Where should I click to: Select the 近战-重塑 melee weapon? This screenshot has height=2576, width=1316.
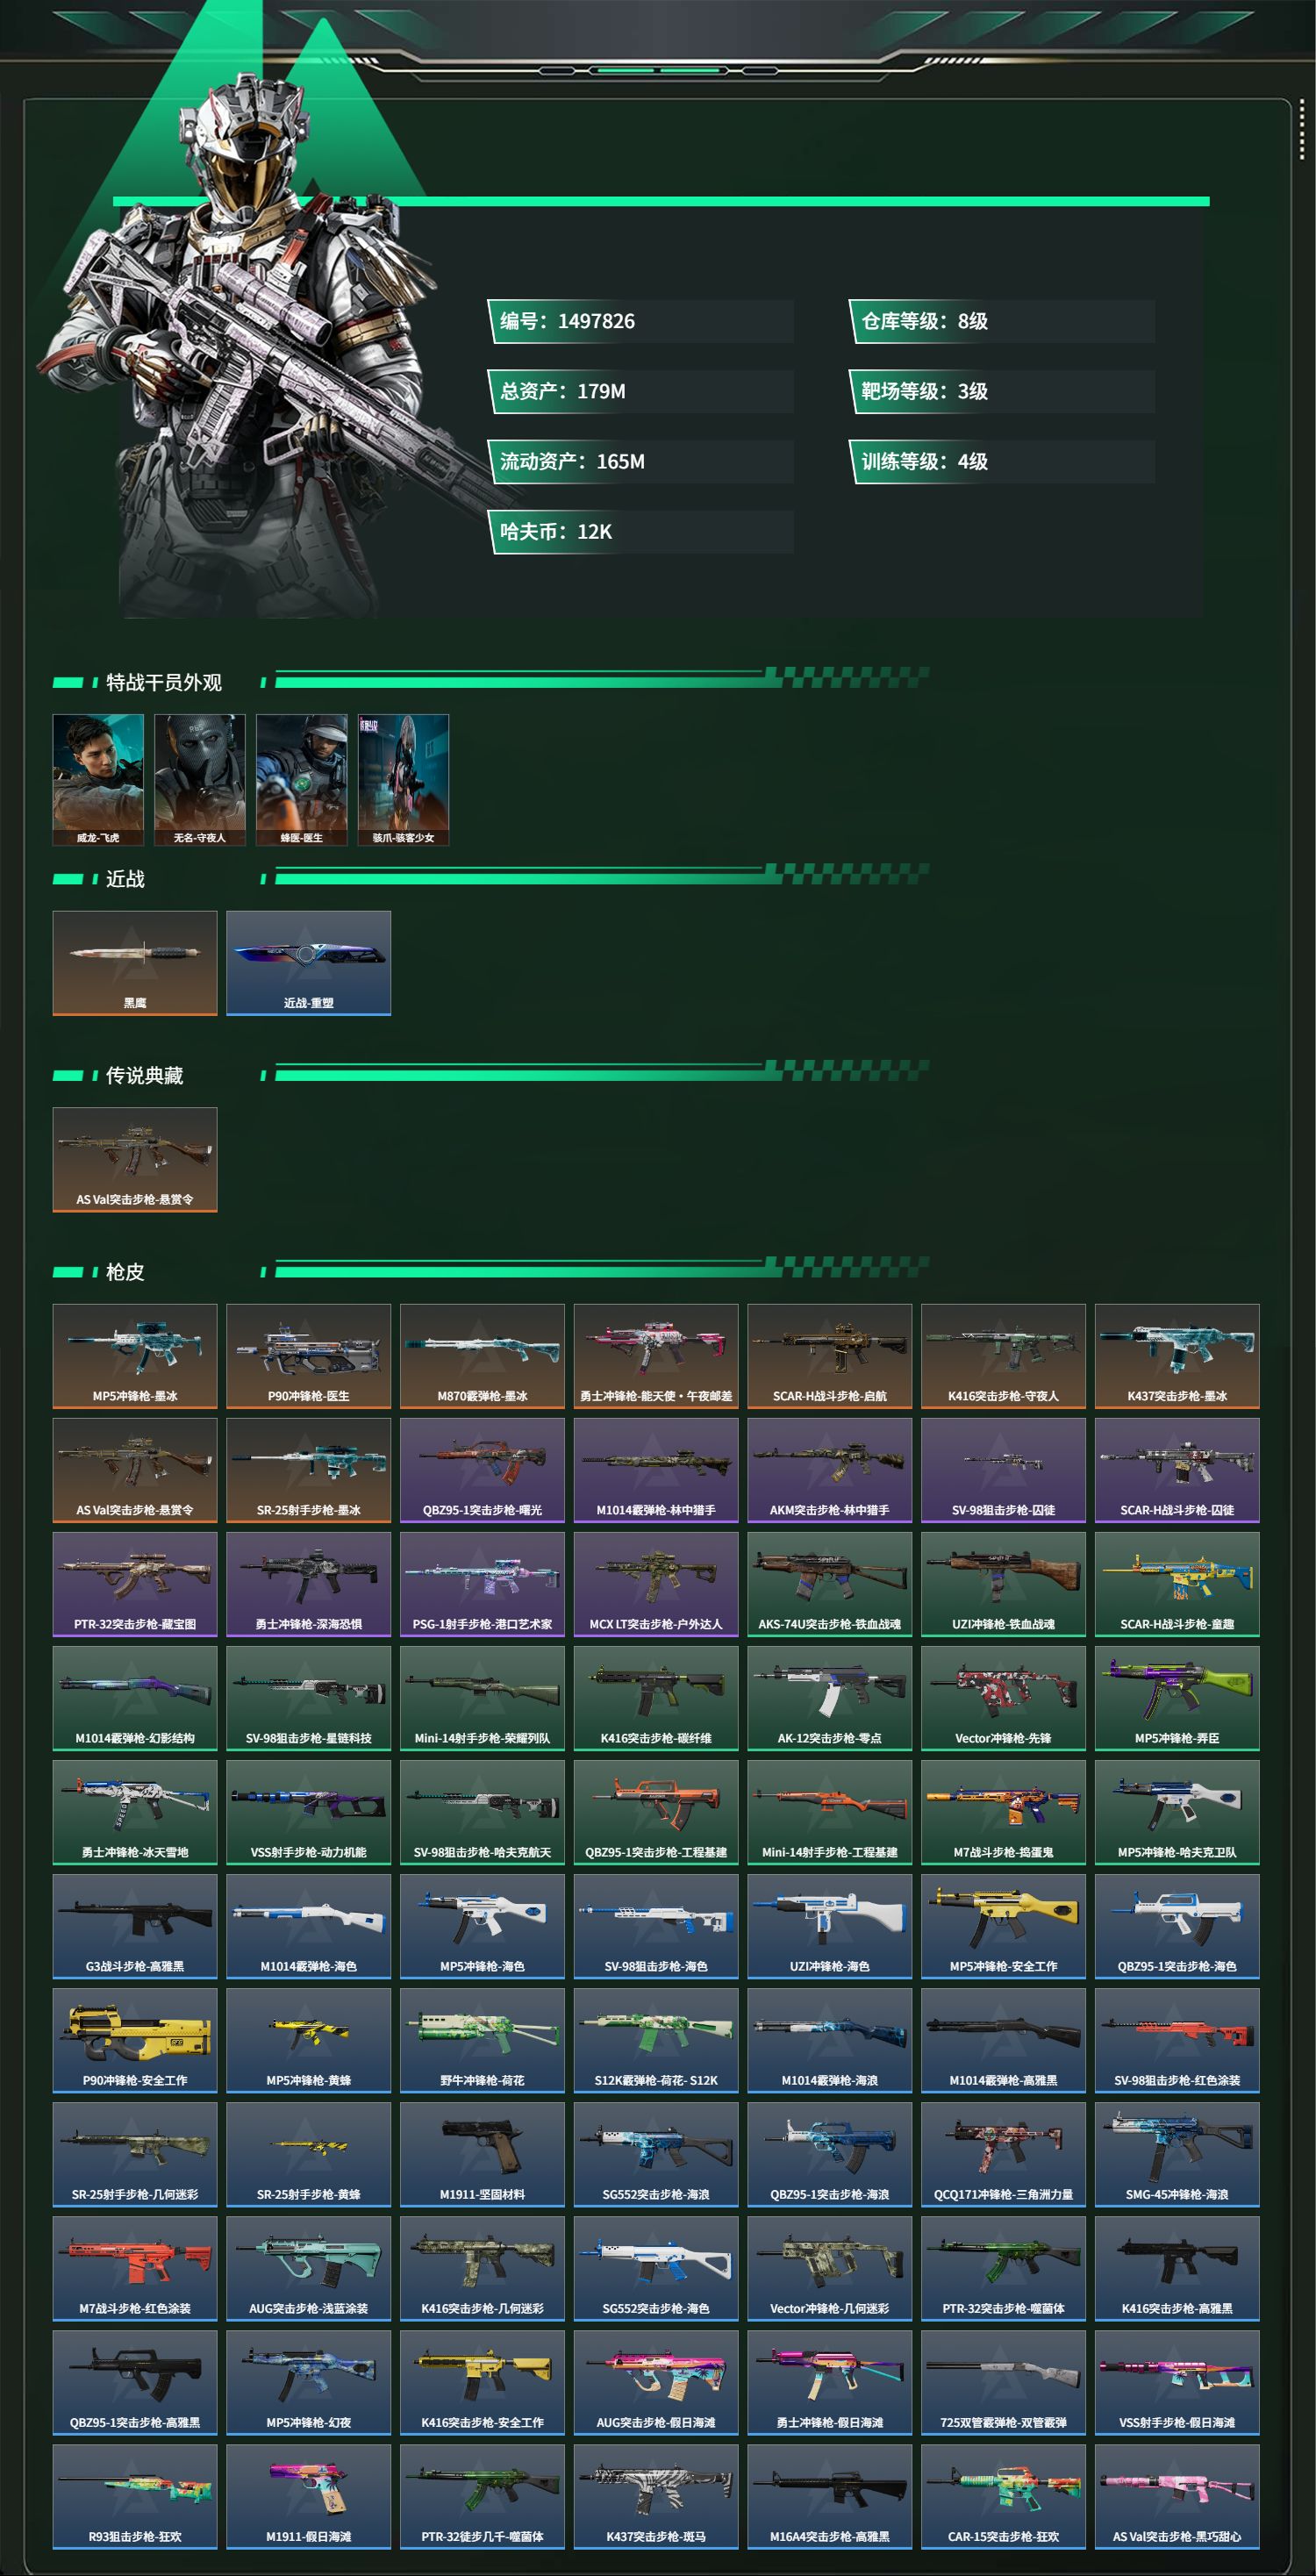[309, 963]
